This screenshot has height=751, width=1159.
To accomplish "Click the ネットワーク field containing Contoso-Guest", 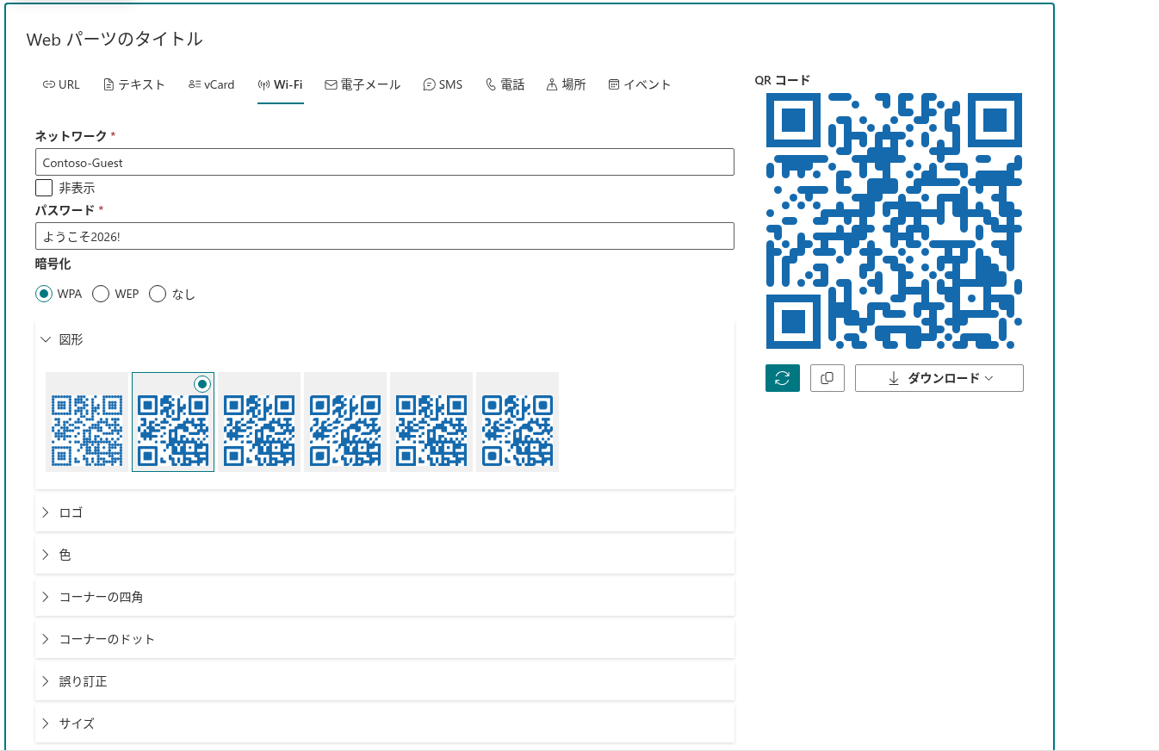I will [385, 162].
